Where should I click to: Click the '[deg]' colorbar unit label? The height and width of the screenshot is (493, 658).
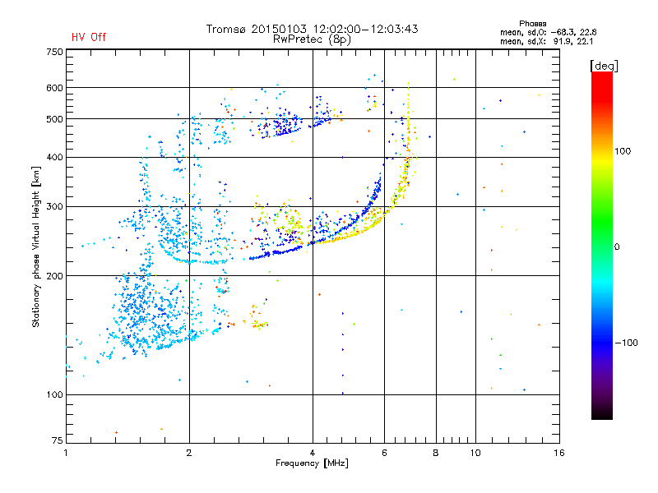[604, 66]
